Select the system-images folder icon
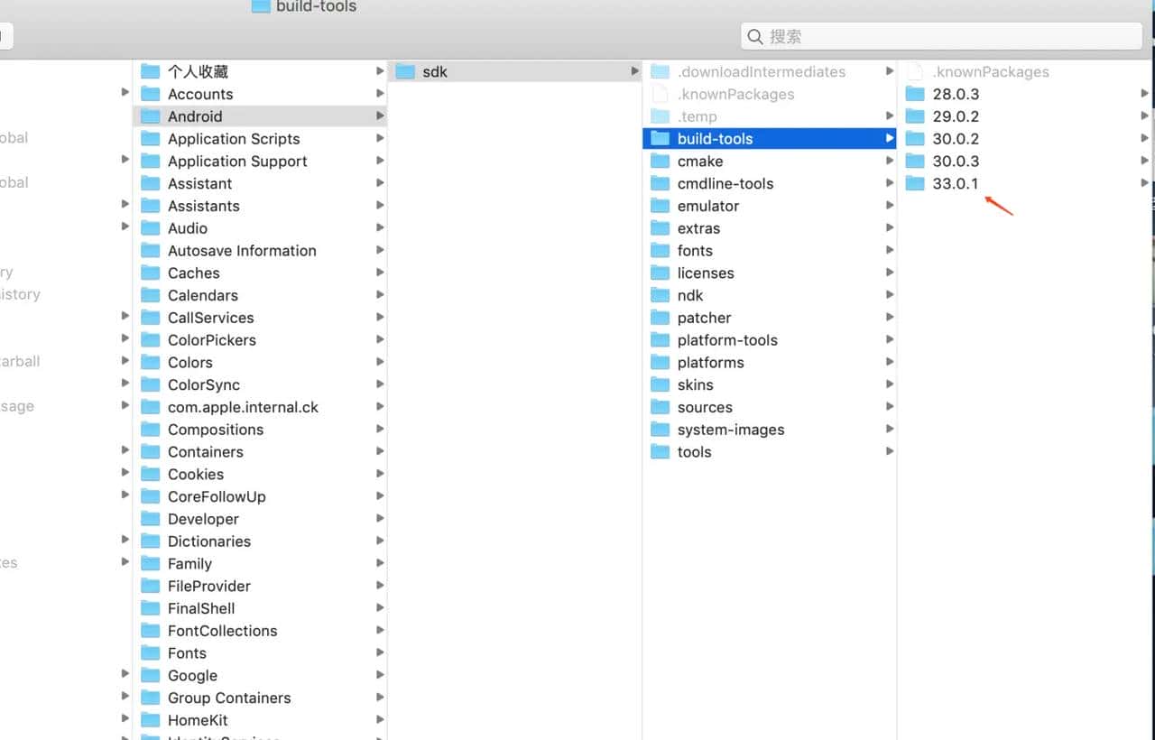Screen dimensions: 1155x740 661,430
